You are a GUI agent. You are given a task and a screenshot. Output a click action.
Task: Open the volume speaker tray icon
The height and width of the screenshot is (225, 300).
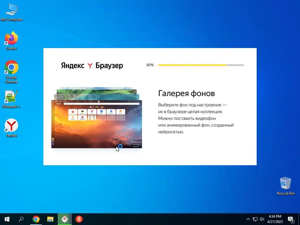pos(262,219)
